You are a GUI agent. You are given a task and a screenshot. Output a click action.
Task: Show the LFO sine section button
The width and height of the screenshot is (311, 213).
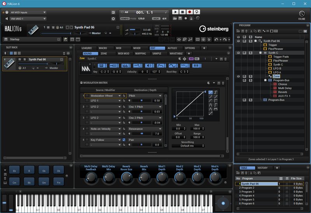[x=173, y=66]
